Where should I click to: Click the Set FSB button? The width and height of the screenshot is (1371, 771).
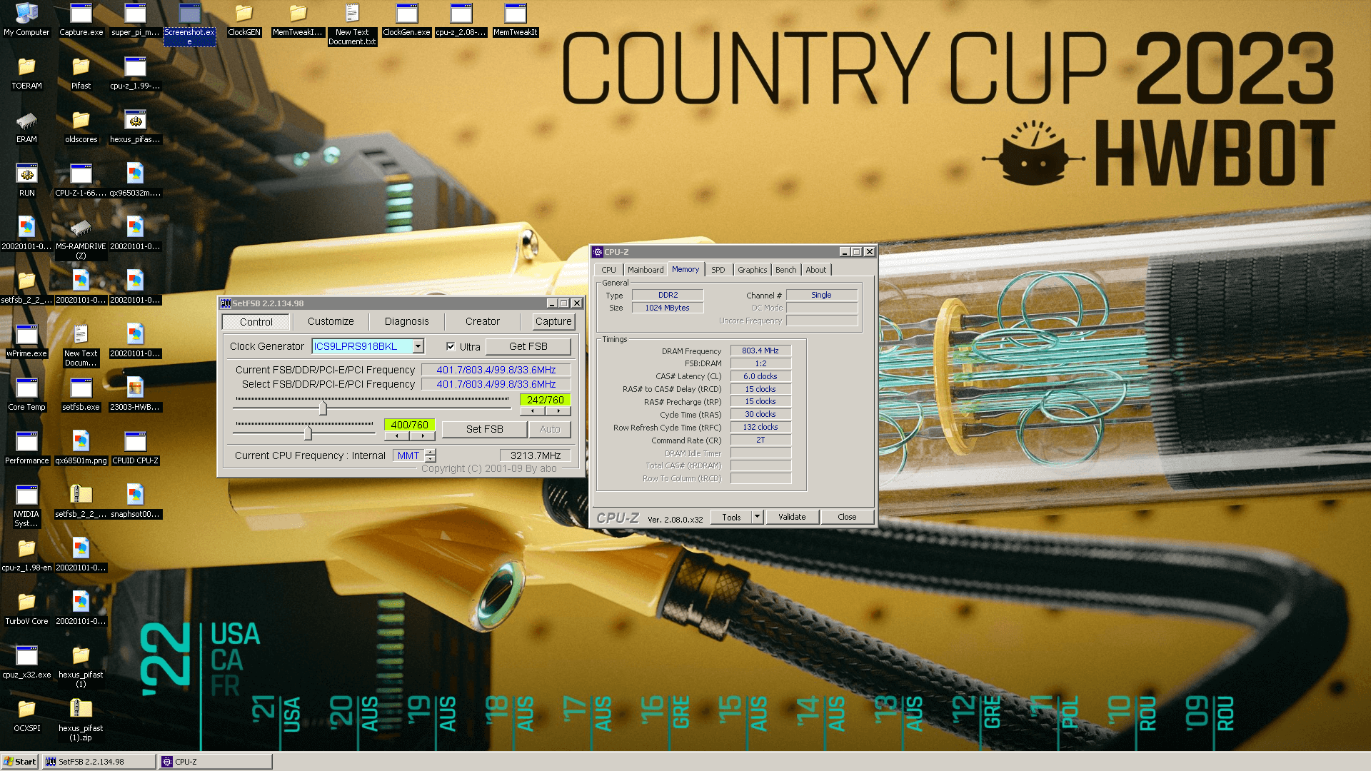[484, 429]
